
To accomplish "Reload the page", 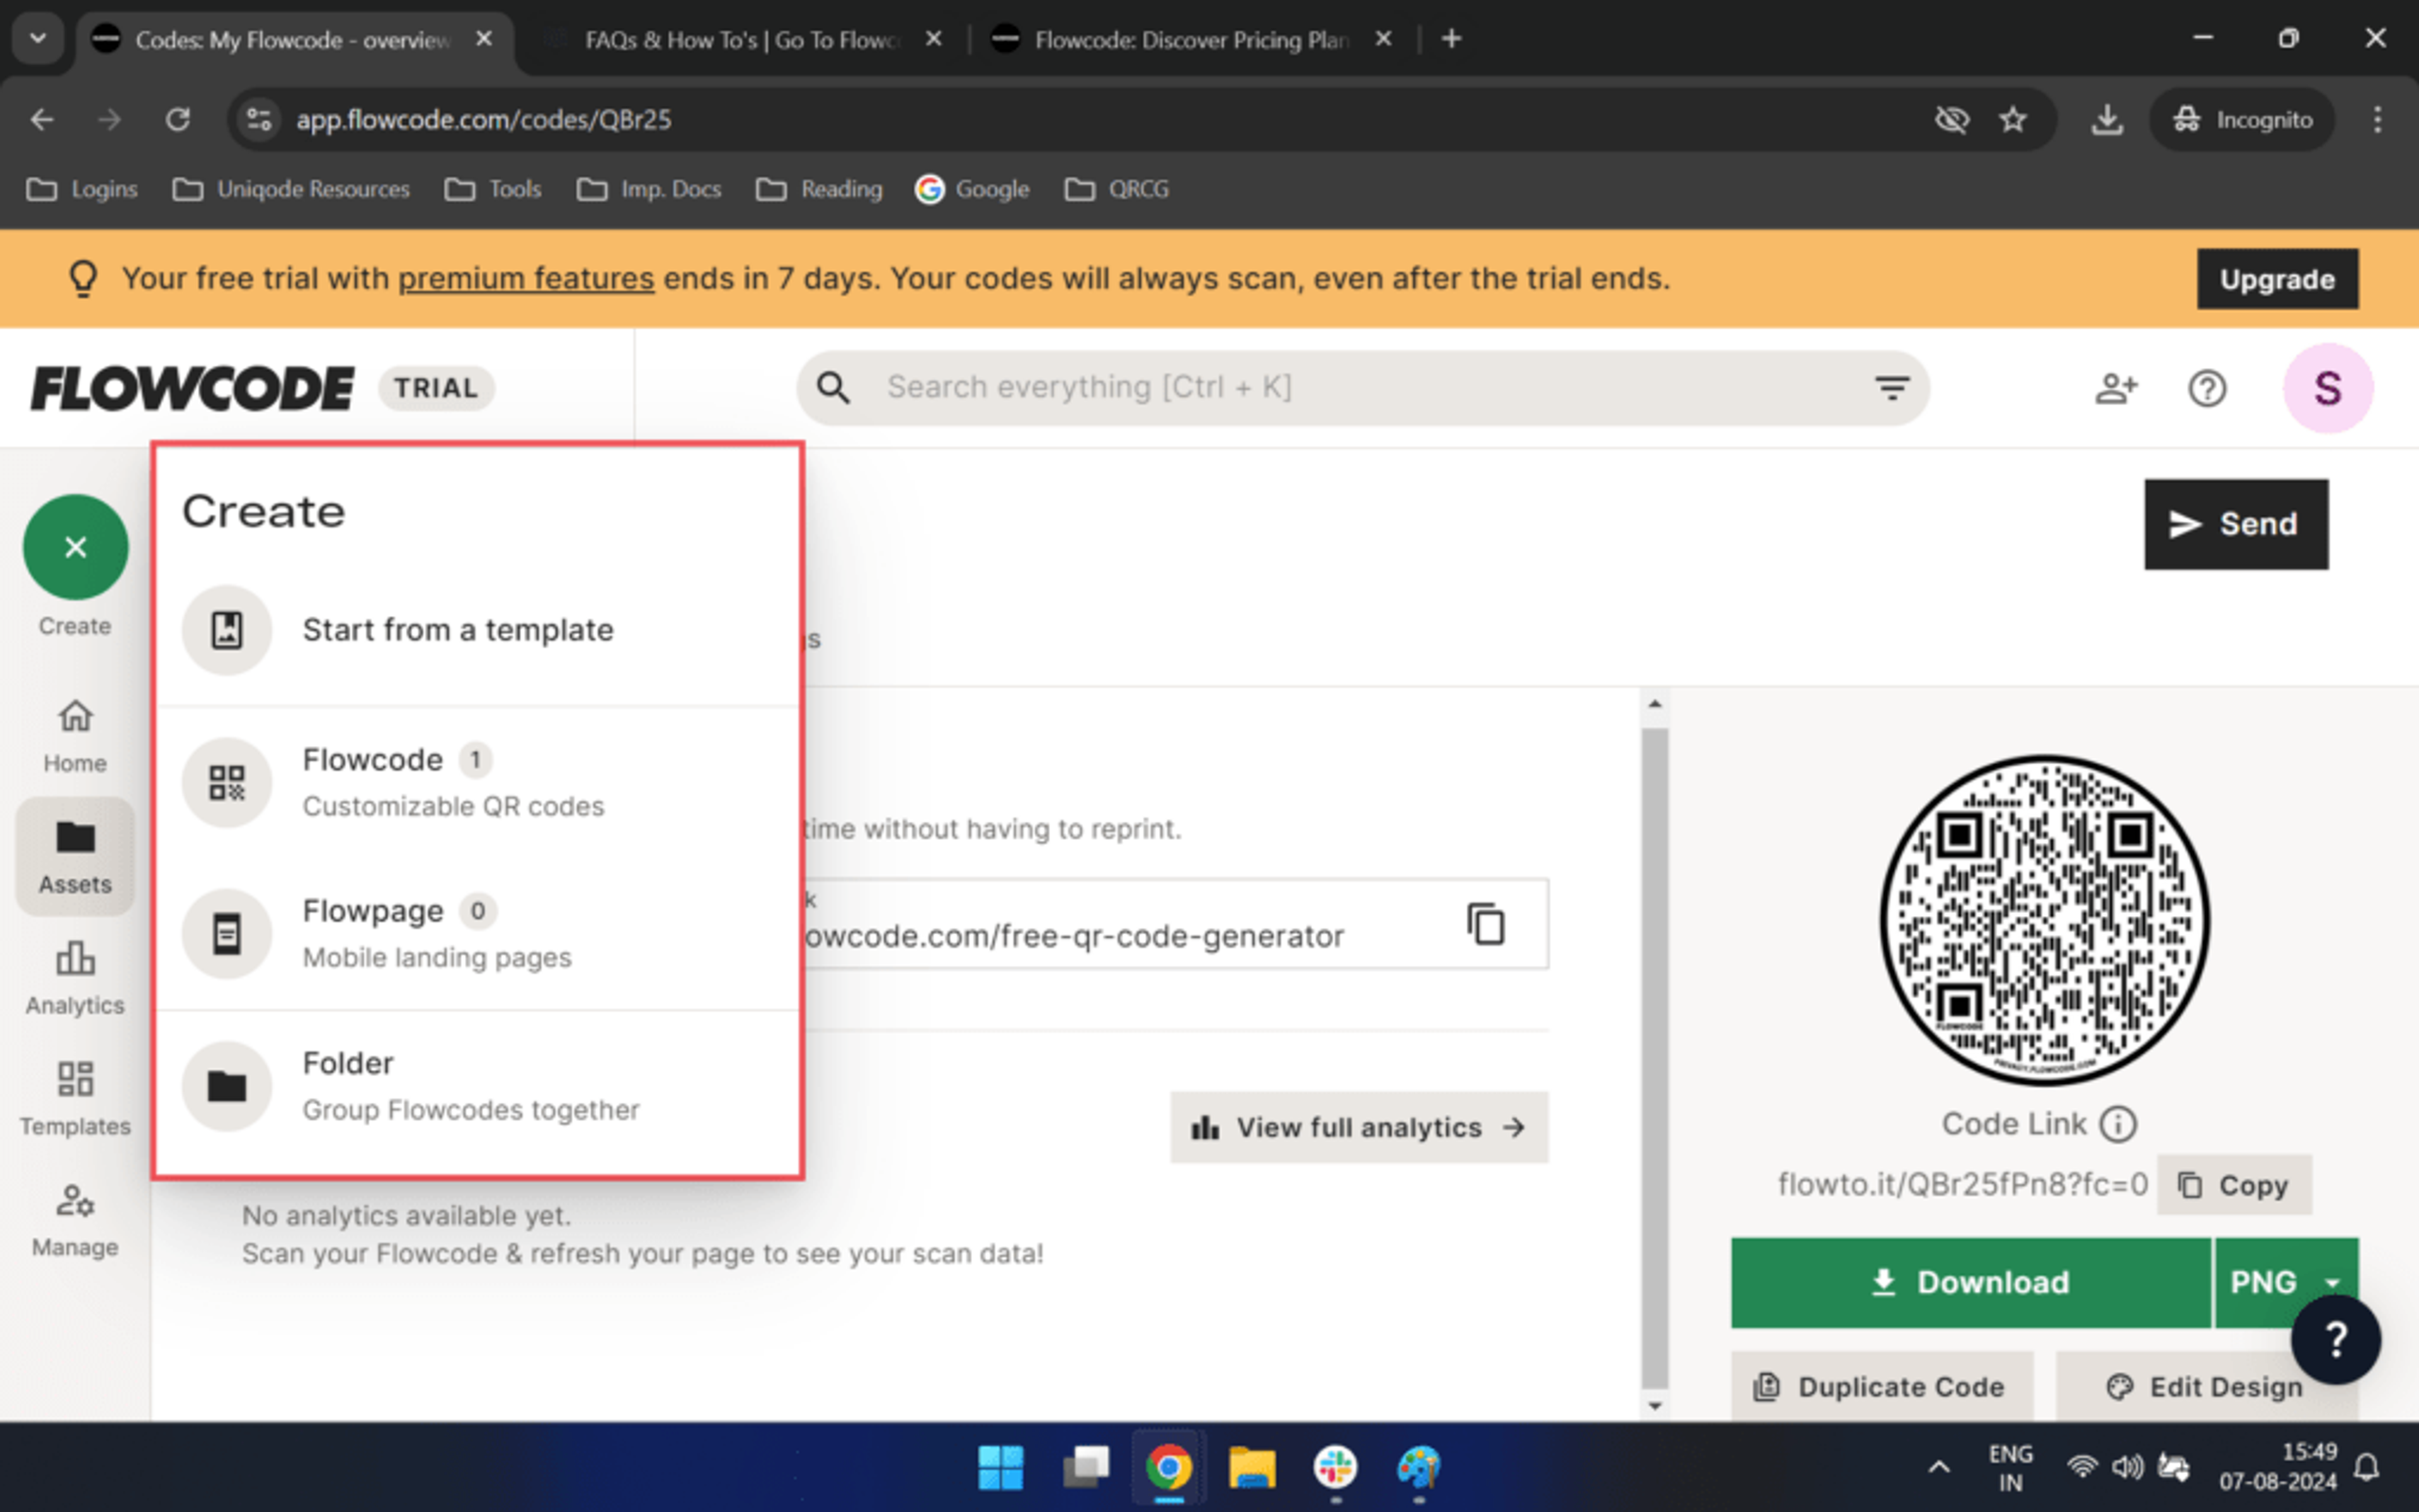I will [x=178, y=120].
